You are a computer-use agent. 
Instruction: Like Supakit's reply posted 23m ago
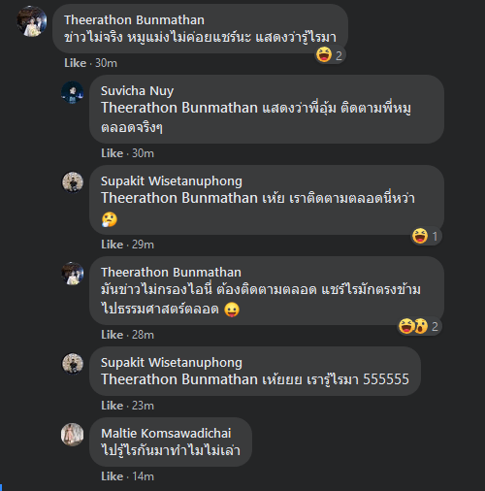point(112,406)
